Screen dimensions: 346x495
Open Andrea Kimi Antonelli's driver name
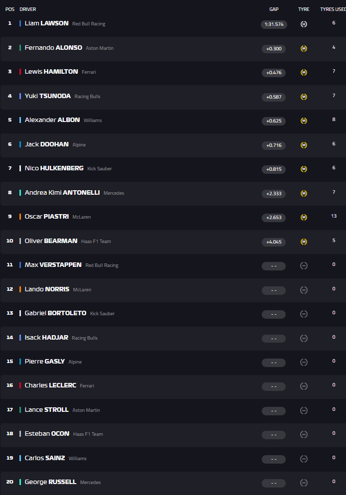(62, 193)
